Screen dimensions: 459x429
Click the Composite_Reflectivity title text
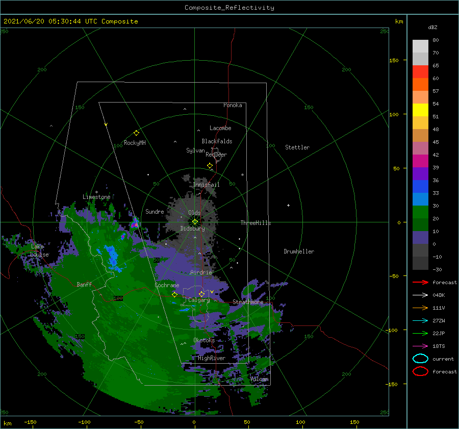click(229, 8)
